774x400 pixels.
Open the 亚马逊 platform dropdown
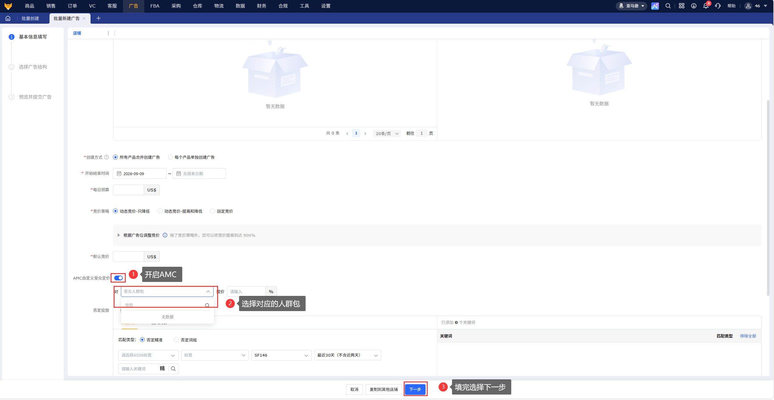632,6
